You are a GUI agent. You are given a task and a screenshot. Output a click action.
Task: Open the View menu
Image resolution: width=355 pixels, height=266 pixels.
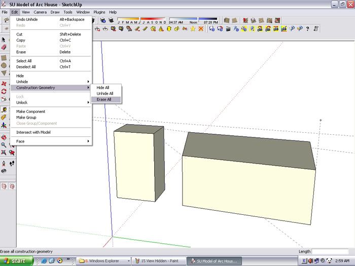point(25,12)
